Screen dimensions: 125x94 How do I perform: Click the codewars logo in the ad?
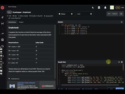(x=48, y=86)
